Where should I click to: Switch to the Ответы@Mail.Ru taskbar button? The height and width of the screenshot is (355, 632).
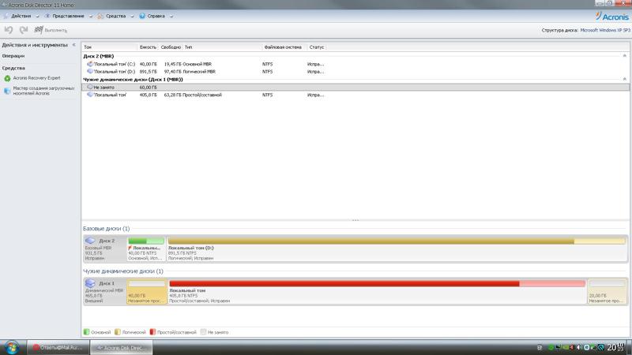pos(58,347)
